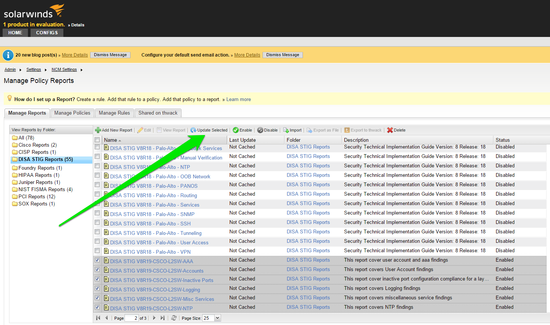The width and height of the screenshot is (550, 325).
Task: Switch to Manage Rules tab
Action: 114,113
